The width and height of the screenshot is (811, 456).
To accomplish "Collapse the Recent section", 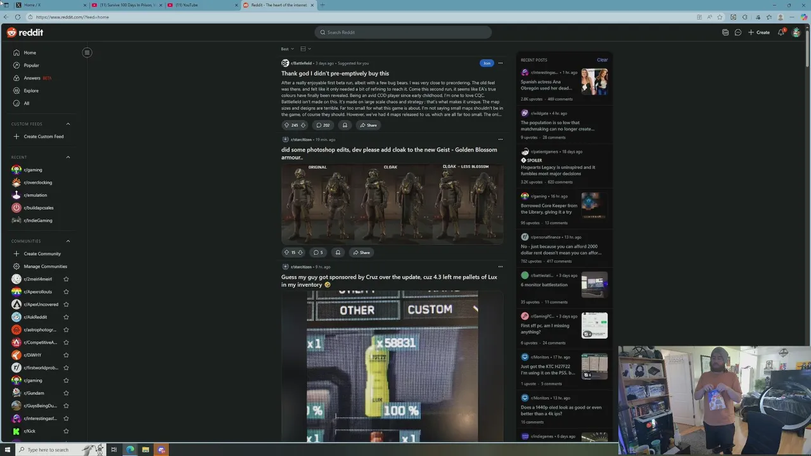I will (x=68, y=157).
